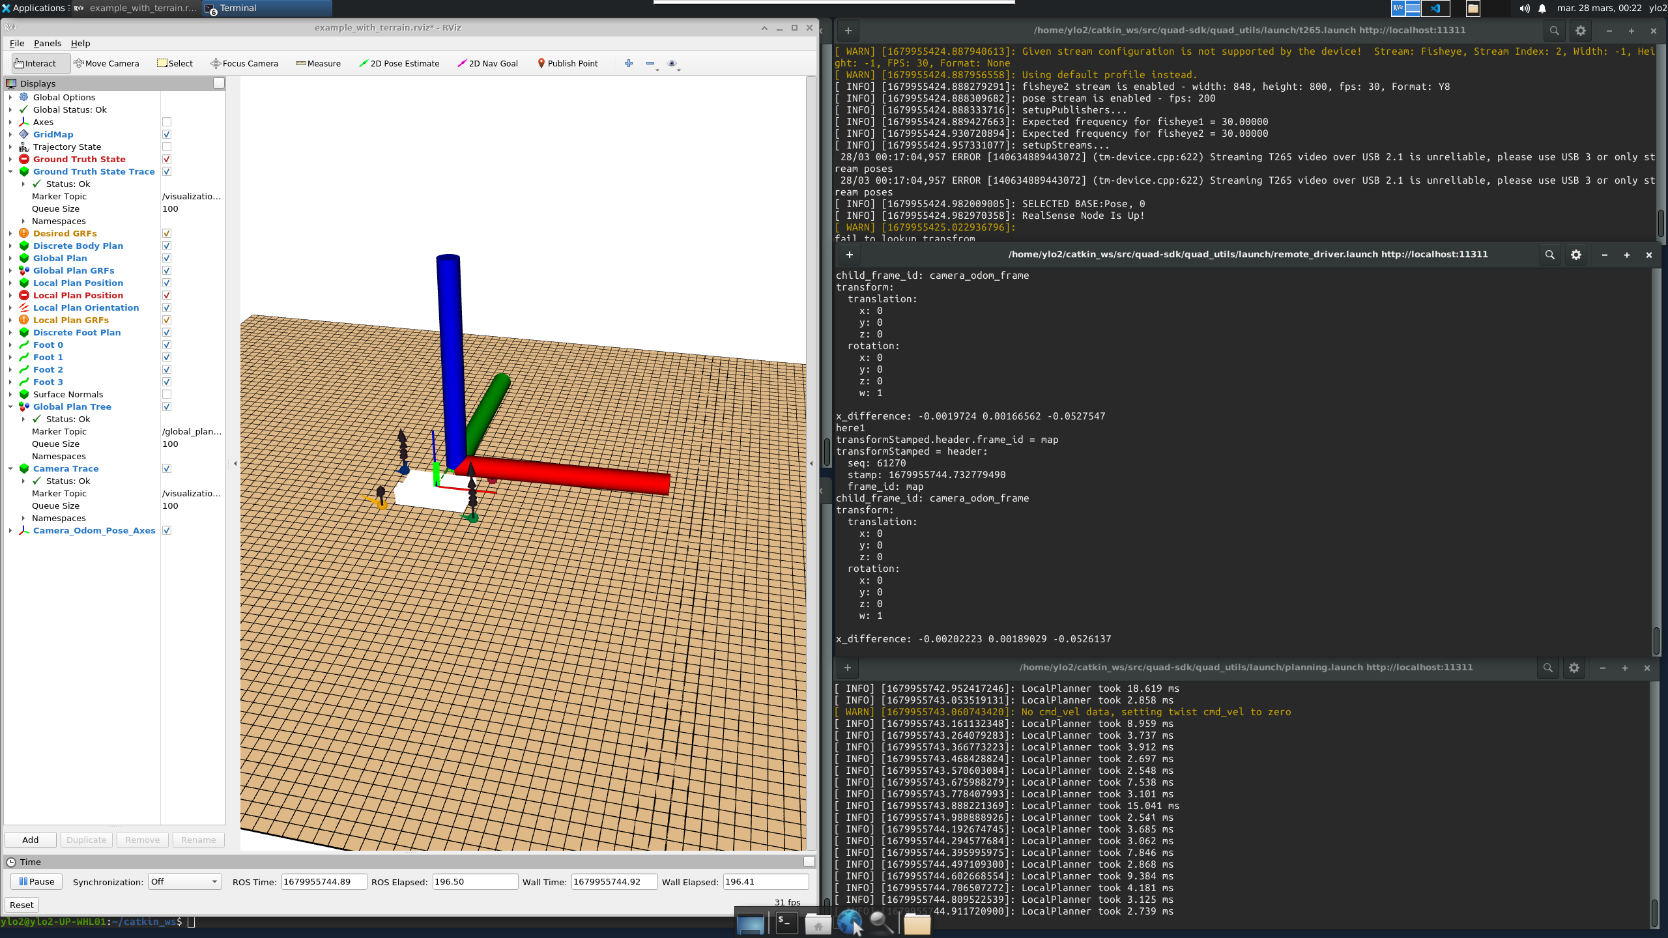Select the Move Camera tool
The image size is (1668, 938).
coord(108,63)
